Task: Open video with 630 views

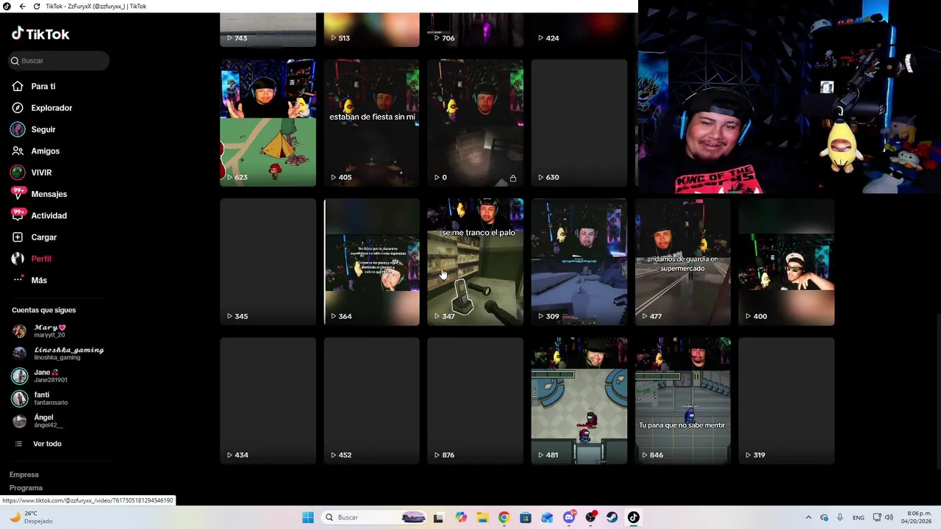Action: 579,123
